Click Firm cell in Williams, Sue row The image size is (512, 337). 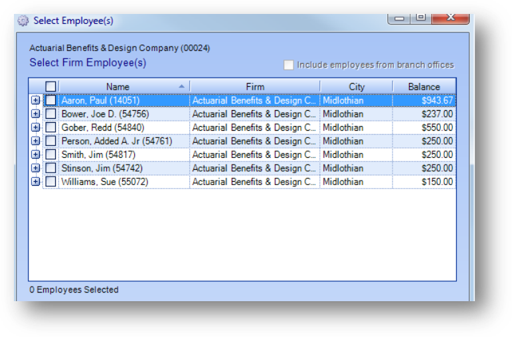(255, 181)
